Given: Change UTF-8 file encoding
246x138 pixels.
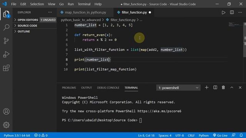Looking at the screenshot, I should [180, 135].
